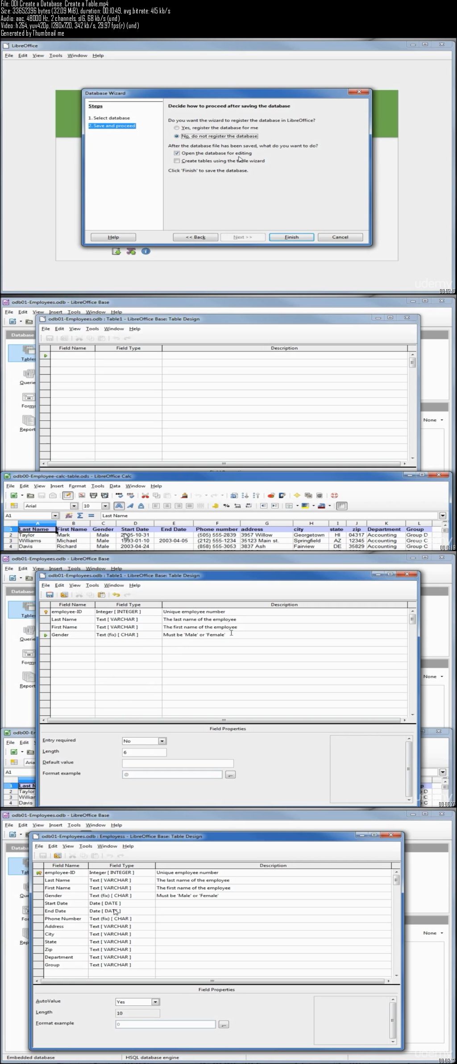Uncheck 'Open the database for editing'

point(177,153)
